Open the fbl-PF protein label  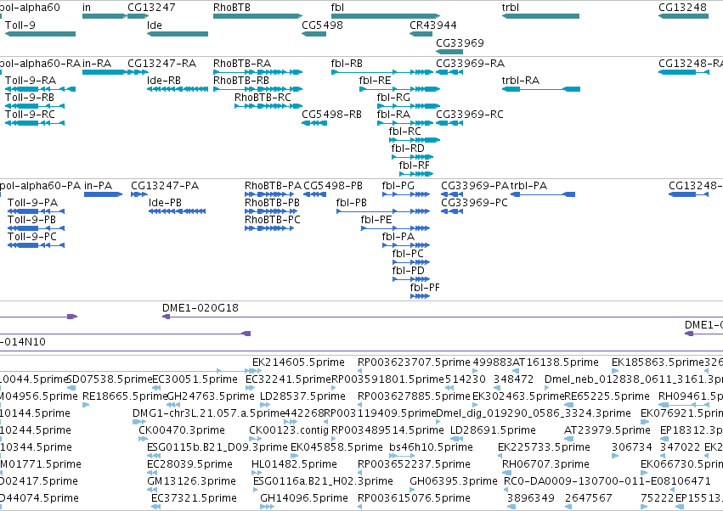[425, 288]
